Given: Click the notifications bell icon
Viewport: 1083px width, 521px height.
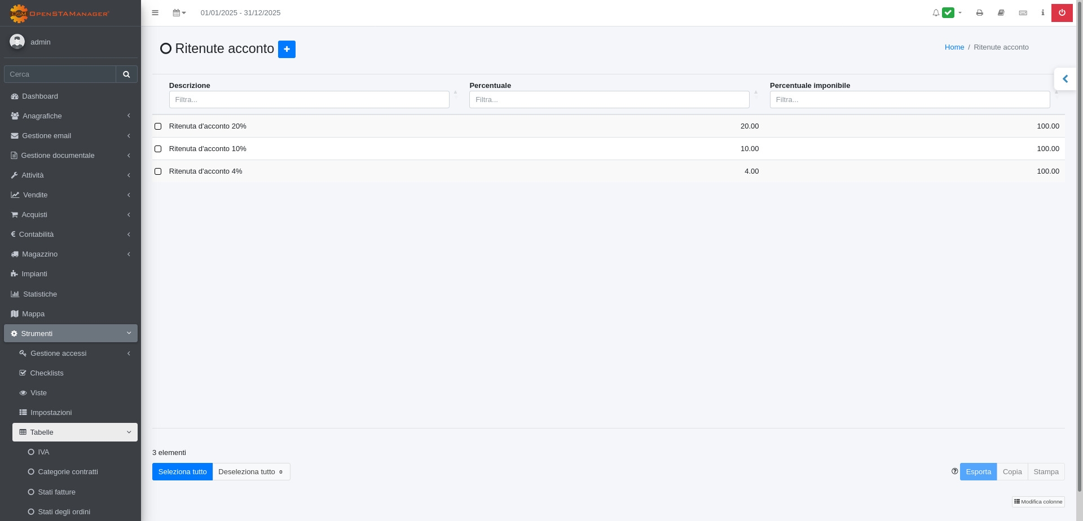Looking at the screenshot, I should [936, 13].
